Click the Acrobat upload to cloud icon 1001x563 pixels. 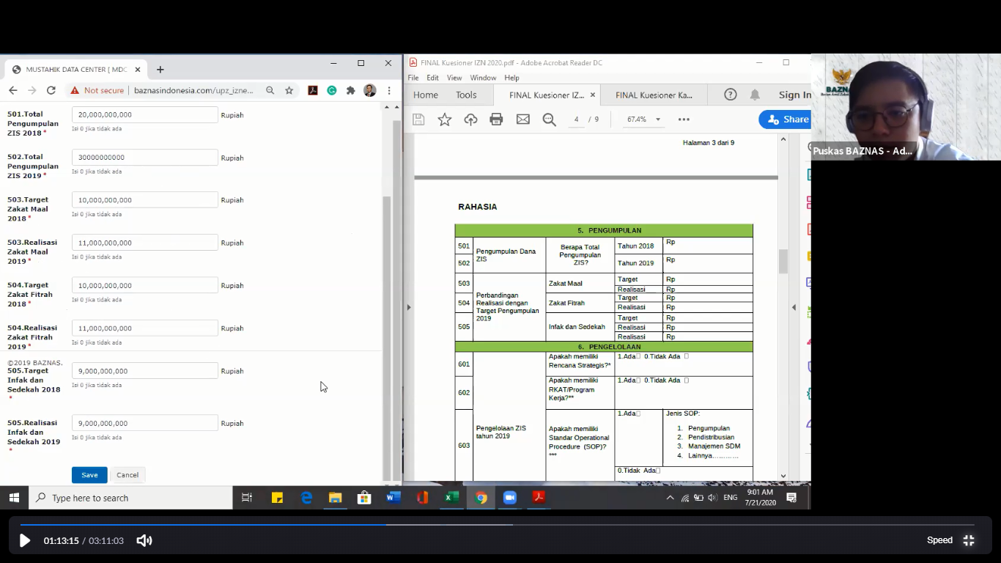tap(470, 119)
